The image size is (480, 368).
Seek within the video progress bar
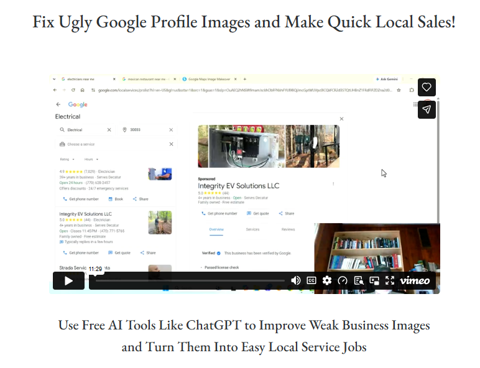tap(190, 280)
